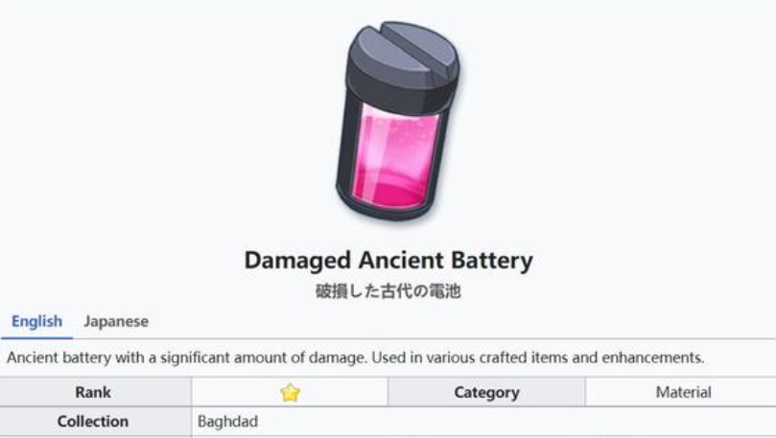Select the English tab
The height and width of the screenshot is (438, 776).
point(37,321)
